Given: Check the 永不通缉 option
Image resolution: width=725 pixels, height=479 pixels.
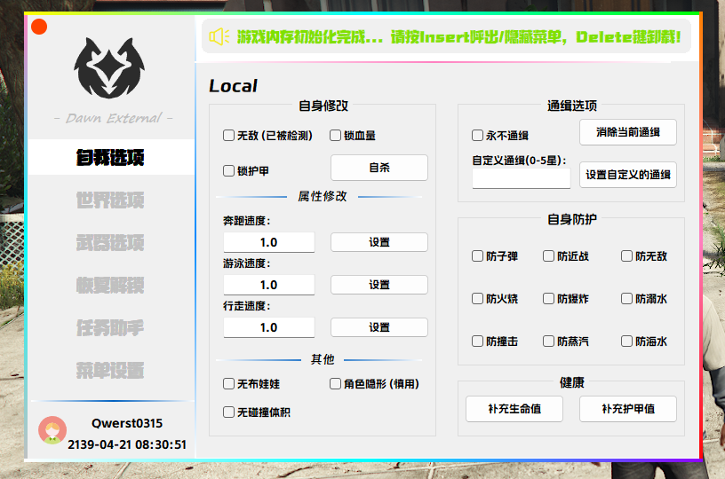Looking at the screenshot, I should [478, 136].
